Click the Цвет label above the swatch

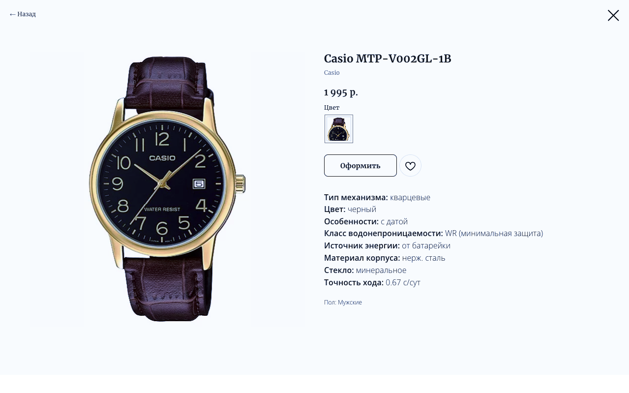click(x=332, y=108)
